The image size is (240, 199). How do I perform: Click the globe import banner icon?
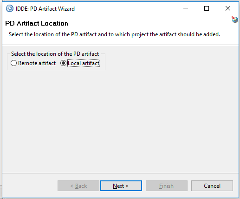(x=234, y=20)
